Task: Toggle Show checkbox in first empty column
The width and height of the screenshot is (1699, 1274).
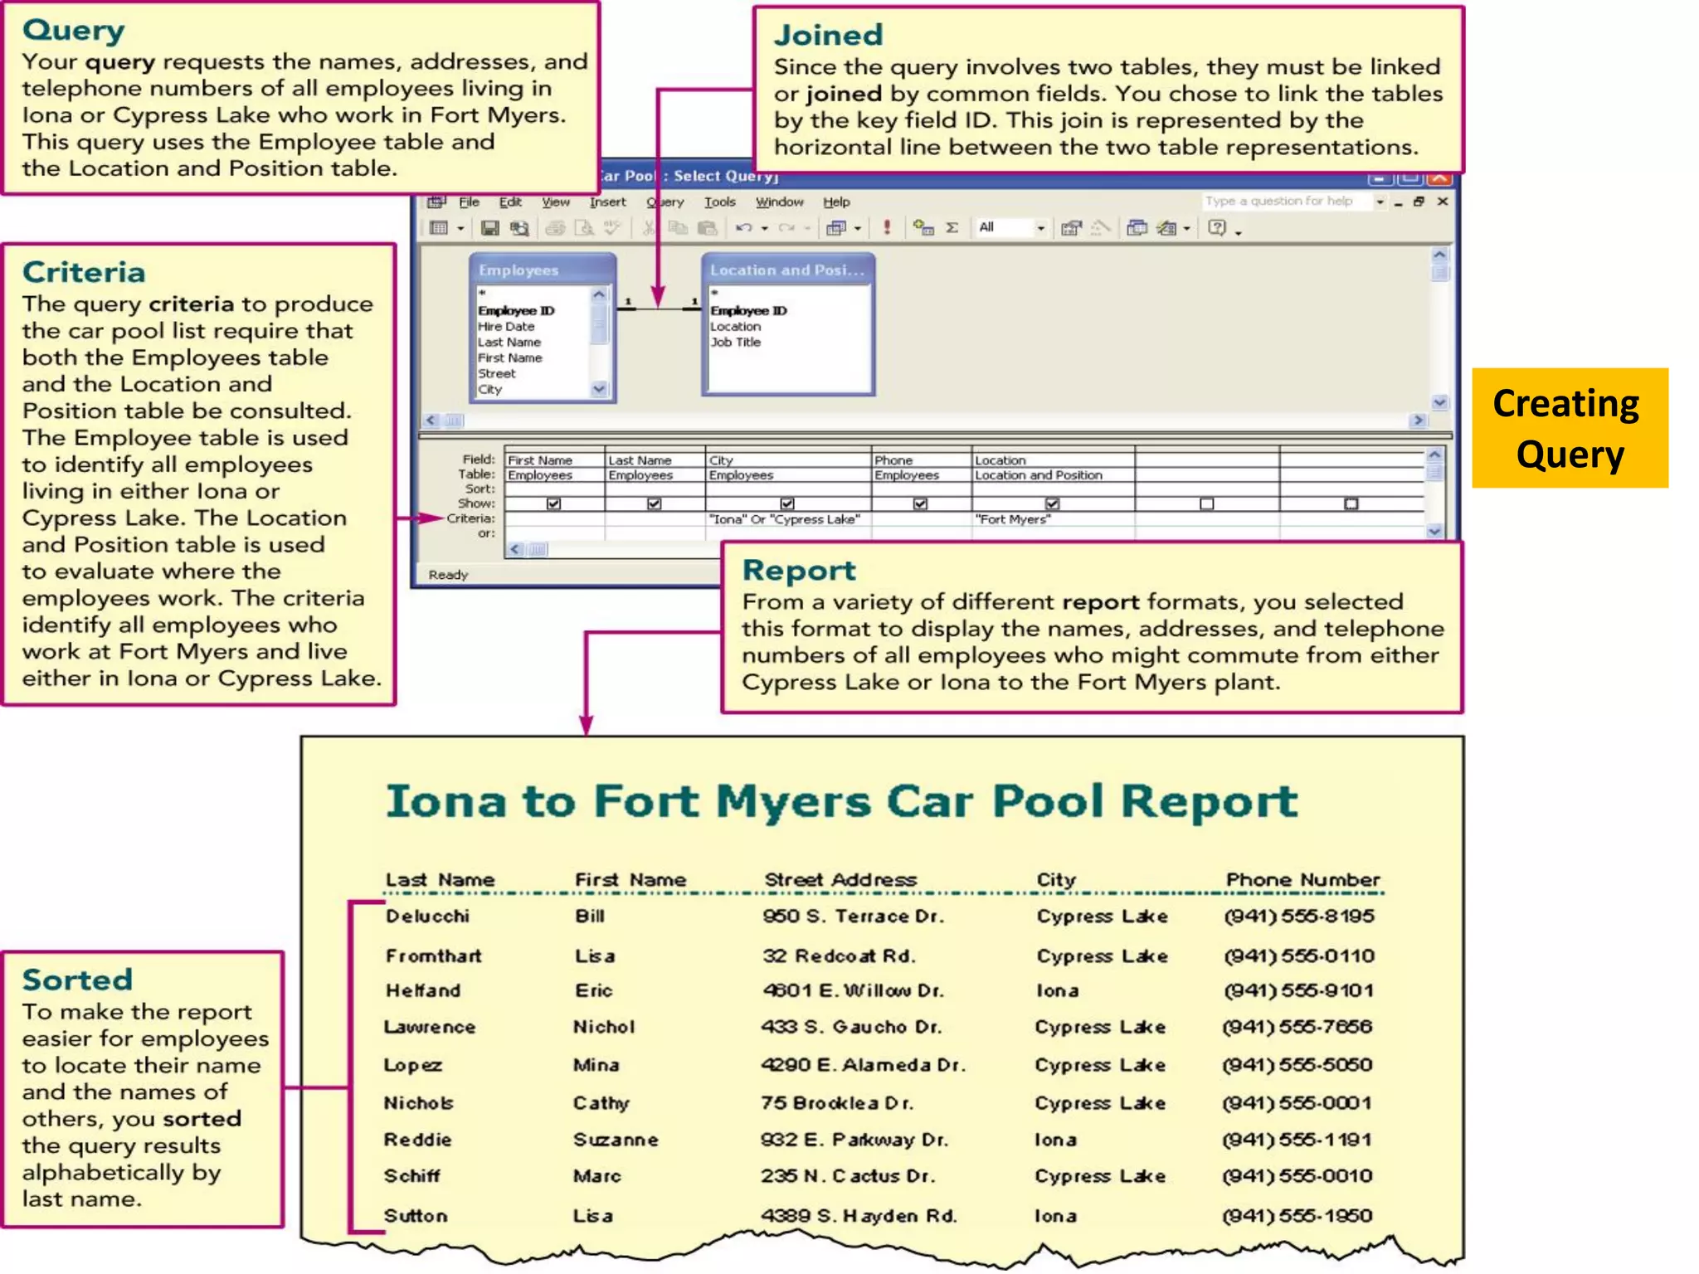Action: 1207,503
